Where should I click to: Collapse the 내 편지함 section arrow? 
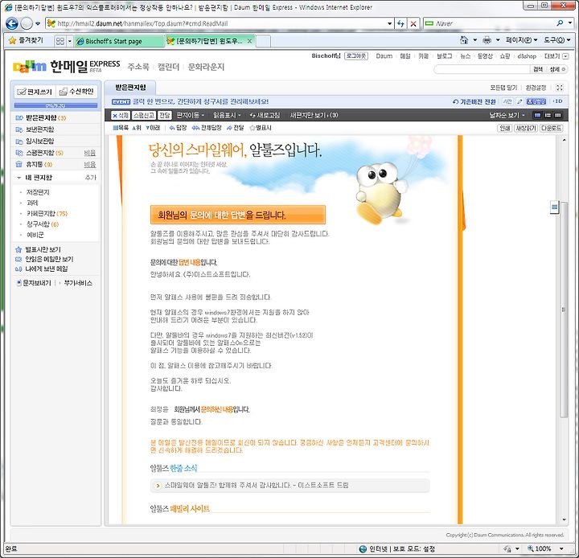click(x=18, y=178)
